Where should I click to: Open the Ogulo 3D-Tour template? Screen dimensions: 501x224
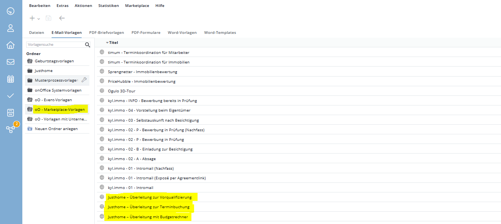[x=123, y=91]
